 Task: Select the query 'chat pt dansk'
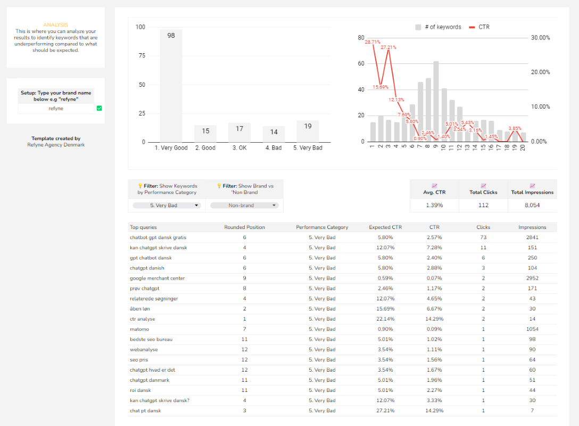pyautogui.click(x=145, y=411)
